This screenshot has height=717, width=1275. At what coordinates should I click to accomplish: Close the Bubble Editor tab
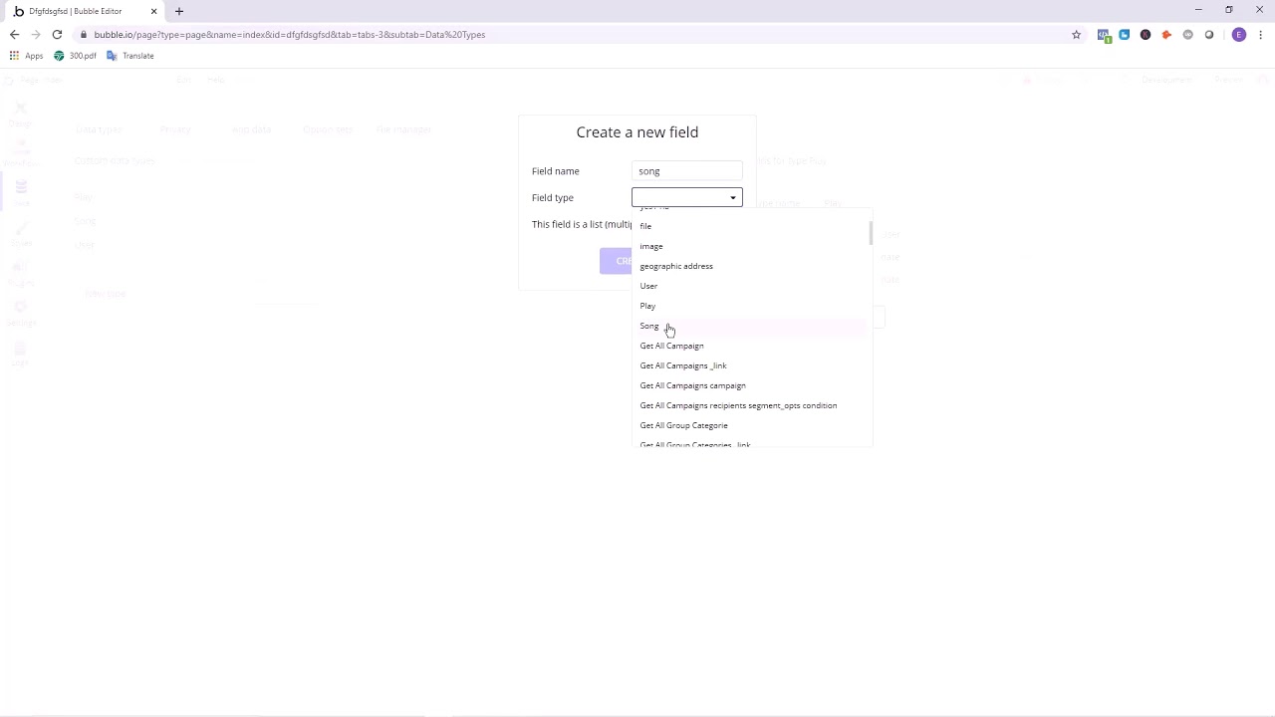click(153, 11)
